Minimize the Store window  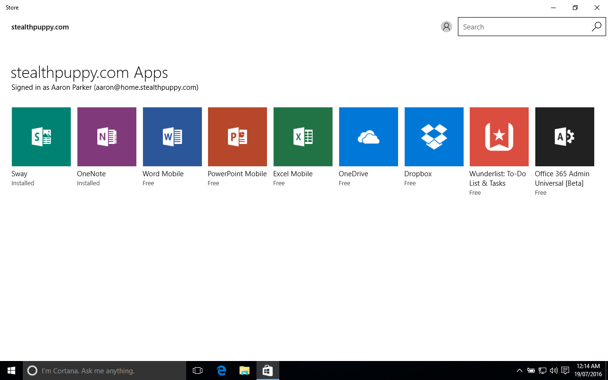[553, 8]
